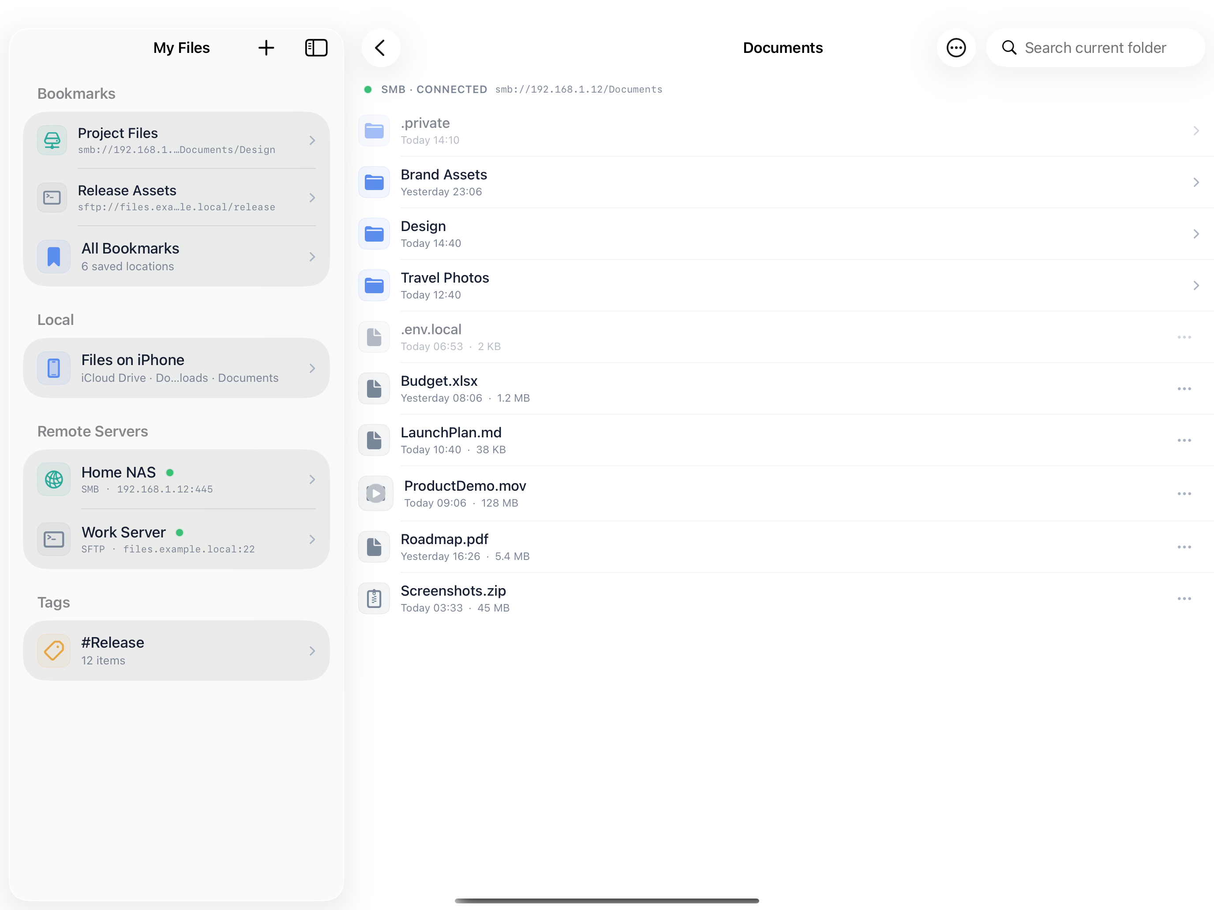
Task: Toggle the sidebar panel icon
Action: tap(316, 48)
